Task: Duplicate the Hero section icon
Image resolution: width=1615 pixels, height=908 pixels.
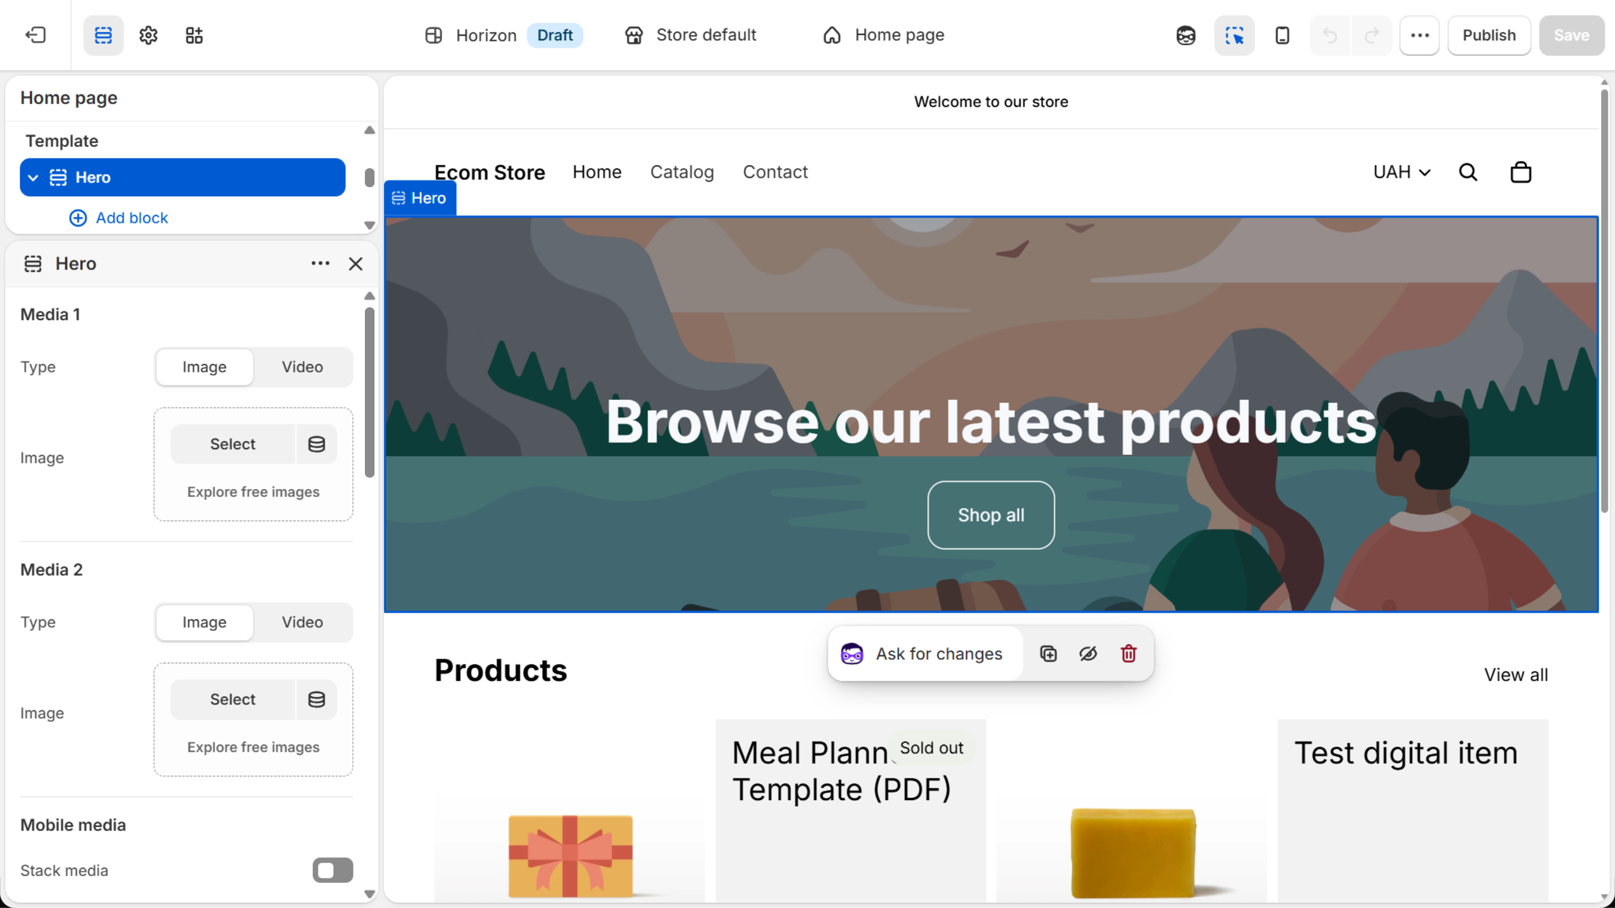Action: [x=1048, y=654]
